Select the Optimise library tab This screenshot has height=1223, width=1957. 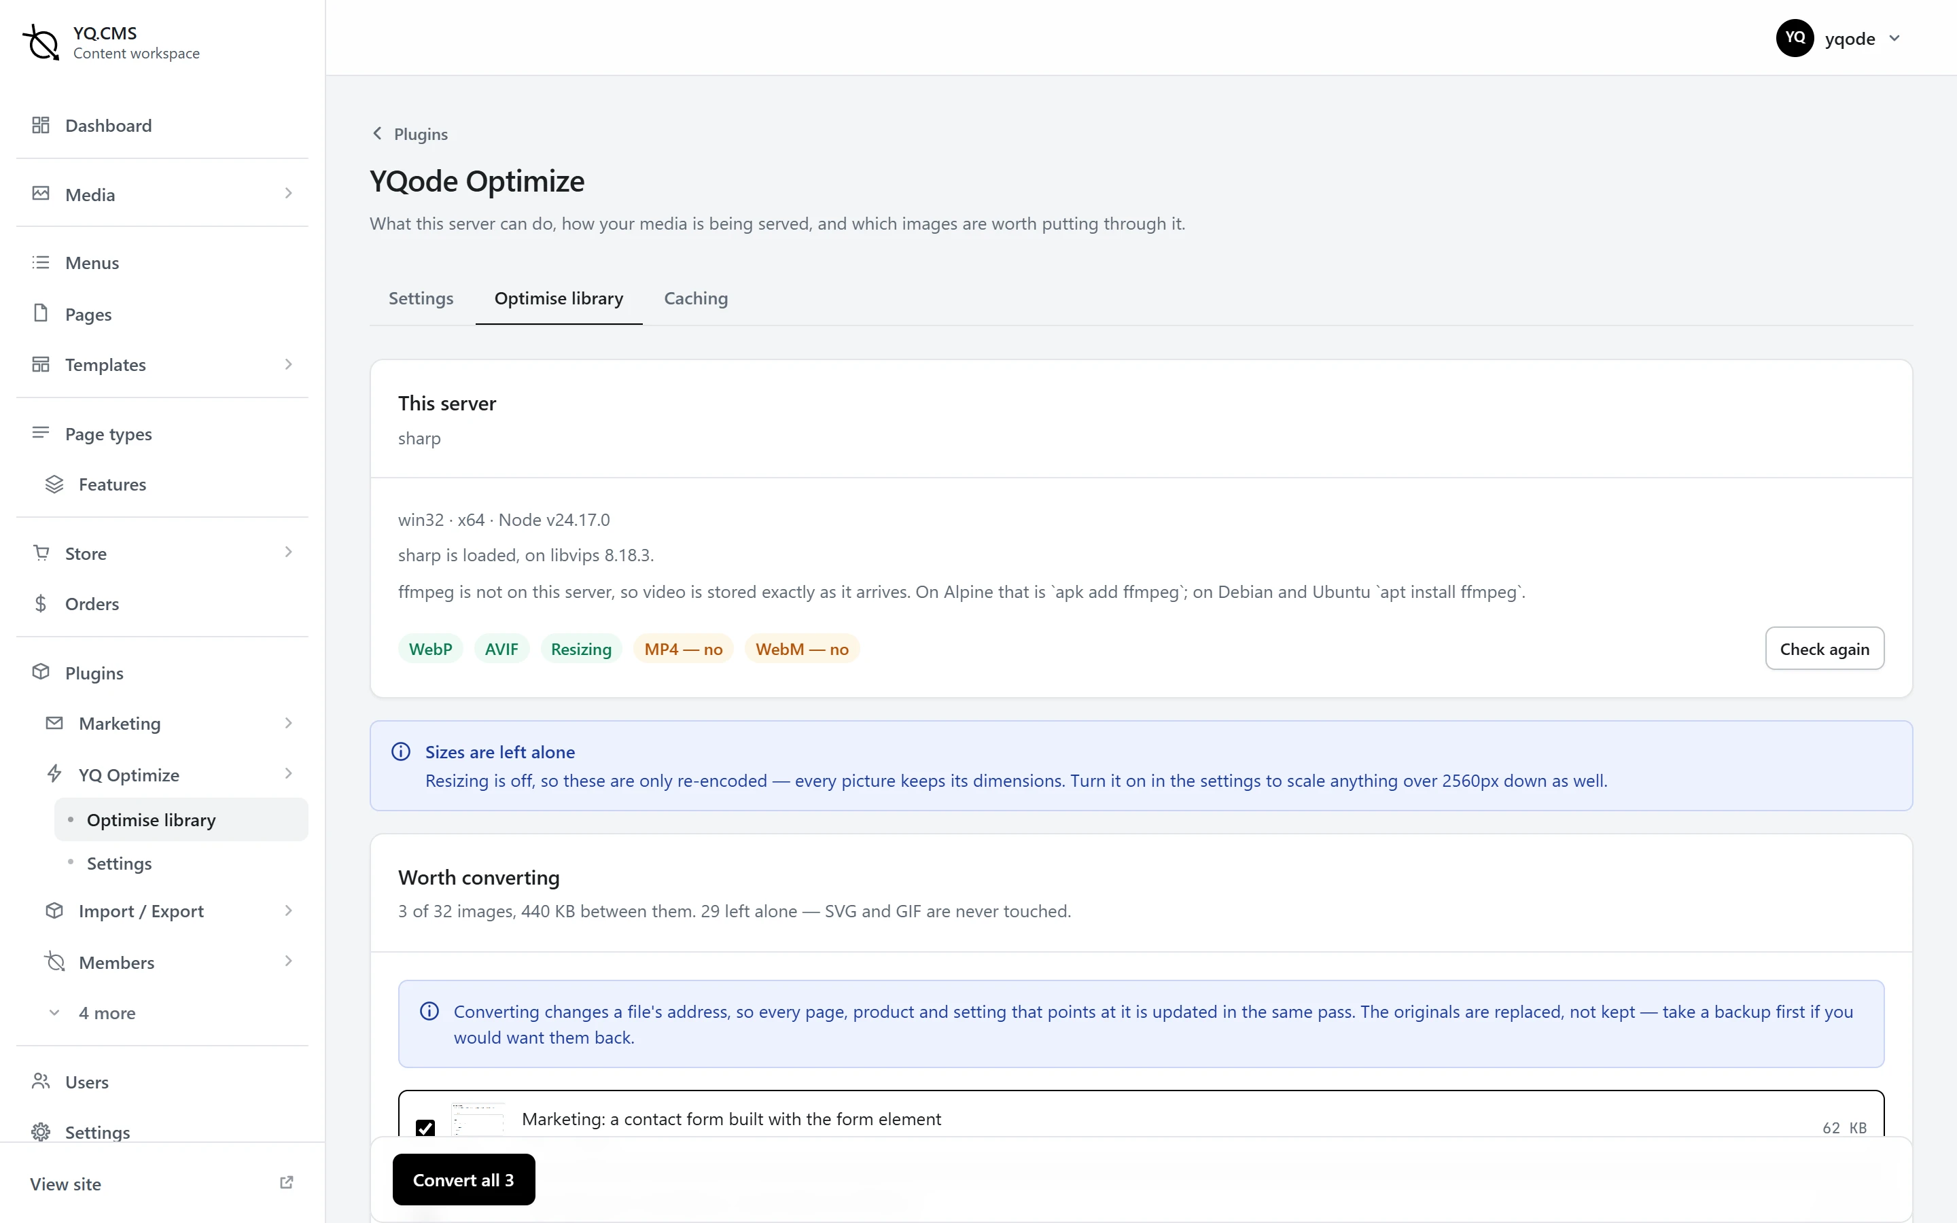[x=559, y=298]
